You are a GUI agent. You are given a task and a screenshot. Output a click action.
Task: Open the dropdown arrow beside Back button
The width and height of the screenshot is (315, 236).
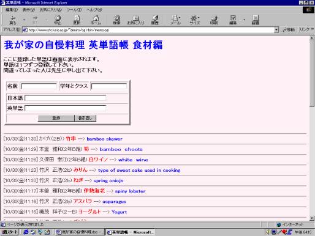24,20
